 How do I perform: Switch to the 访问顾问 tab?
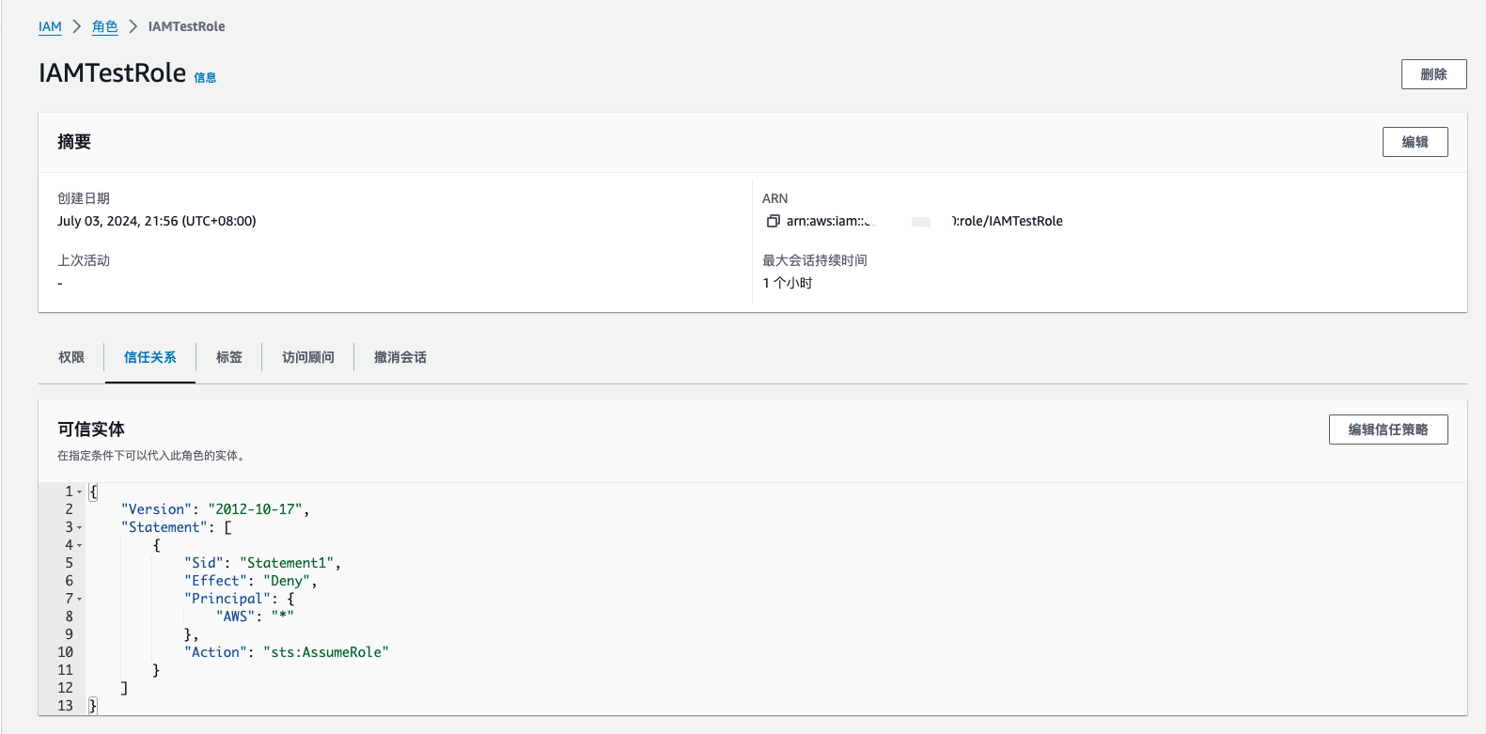(x=308, y=357)
